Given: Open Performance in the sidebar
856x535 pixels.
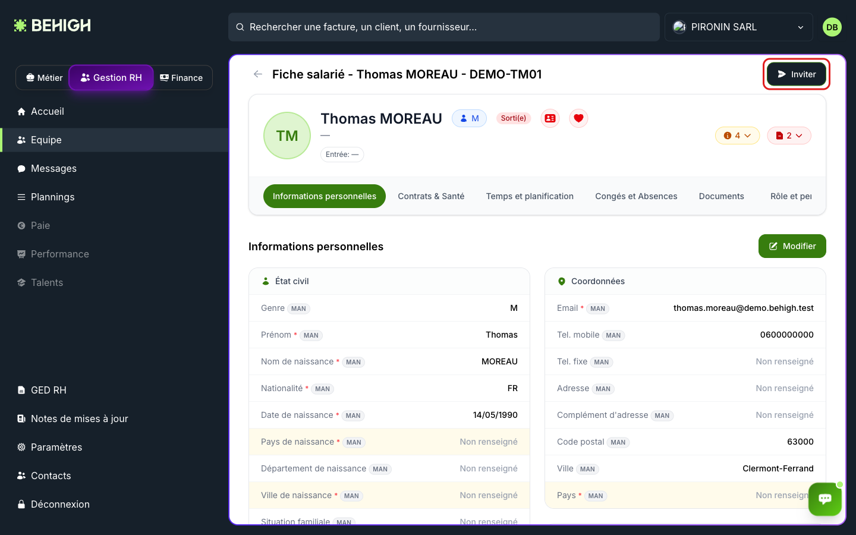Looking at the screenshot, I should coord(114,254).
